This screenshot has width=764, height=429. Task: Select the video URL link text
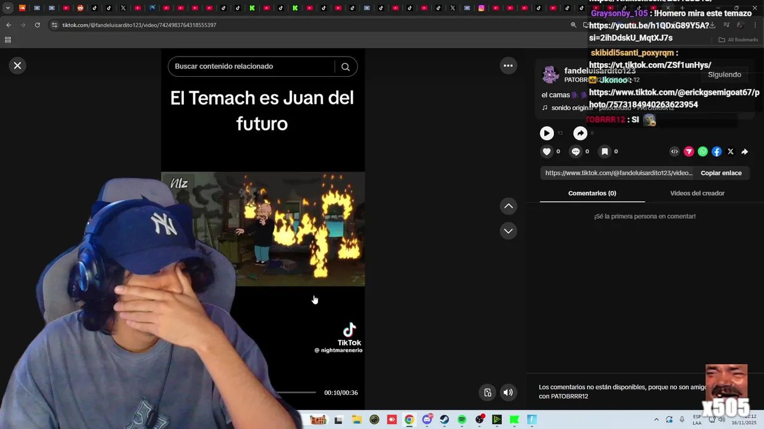(x=619, y=173)
